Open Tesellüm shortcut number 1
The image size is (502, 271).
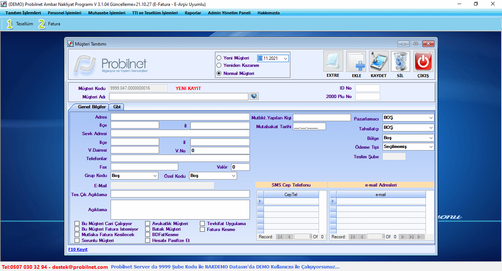pyautogui.click(x=10, y=24)
